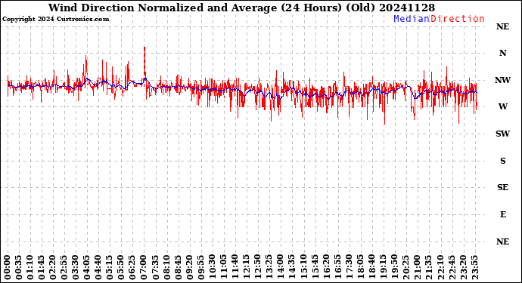Click the 14:35 time label
This screenshot has width=522, height=283.
(291, 268)
